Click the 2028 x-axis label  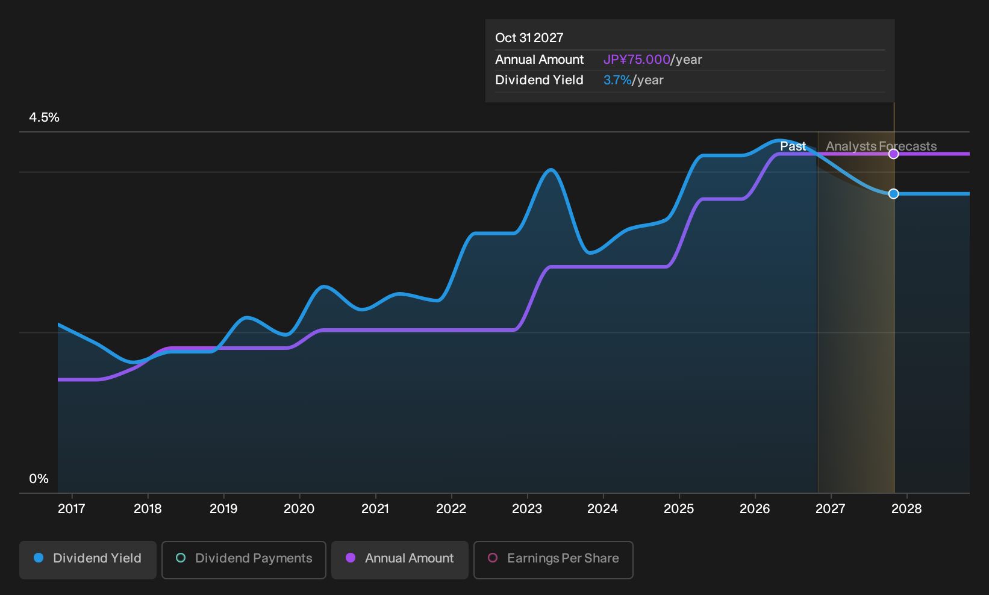tap(906, 509)
